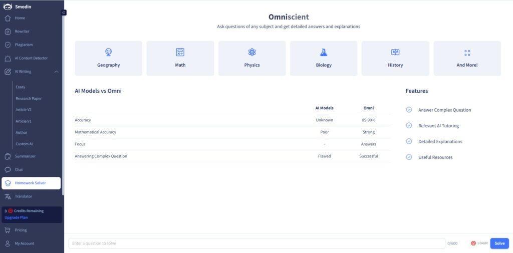Screen dimensions: 513x253
Task: Click the Physics atom icon
Action: click(252, 52)
